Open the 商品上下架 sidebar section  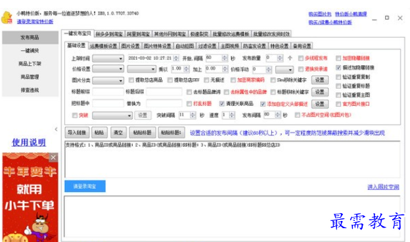[x=30, y=64]
